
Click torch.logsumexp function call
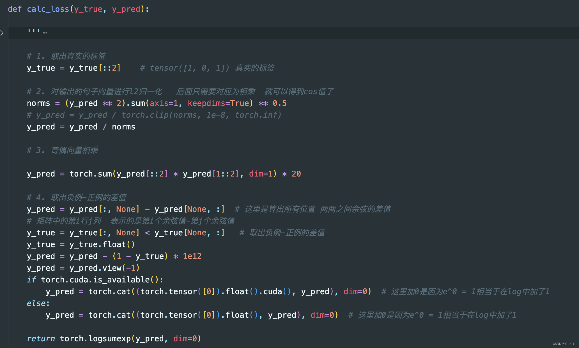pos(95,339)
